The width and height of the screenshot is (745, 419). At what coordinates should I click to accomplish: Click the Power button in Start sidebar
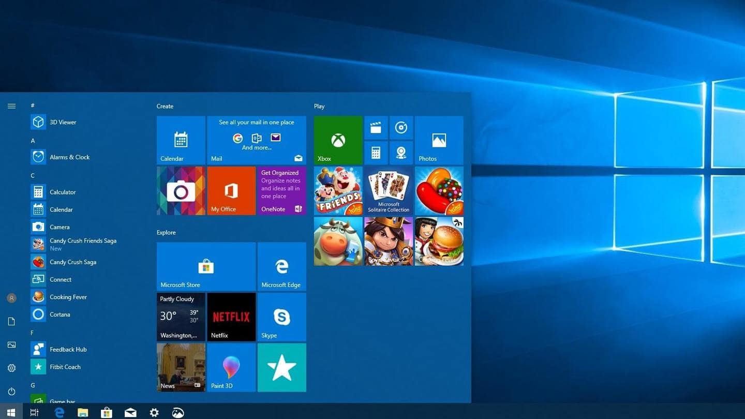point(11,392)
